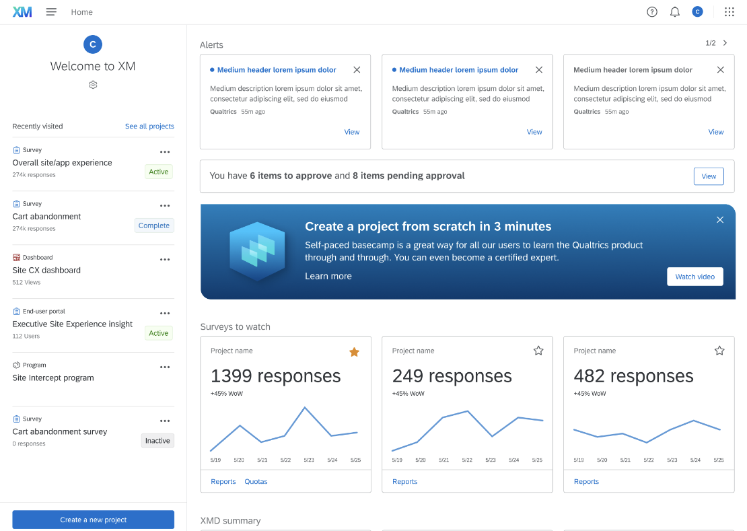
Task: Dismiss the second alert card
Action: point(539,70)
